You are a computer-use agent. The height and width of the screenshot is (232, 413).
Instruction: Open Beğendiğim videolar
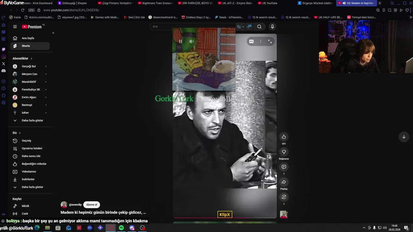click(x=31, y=164)
